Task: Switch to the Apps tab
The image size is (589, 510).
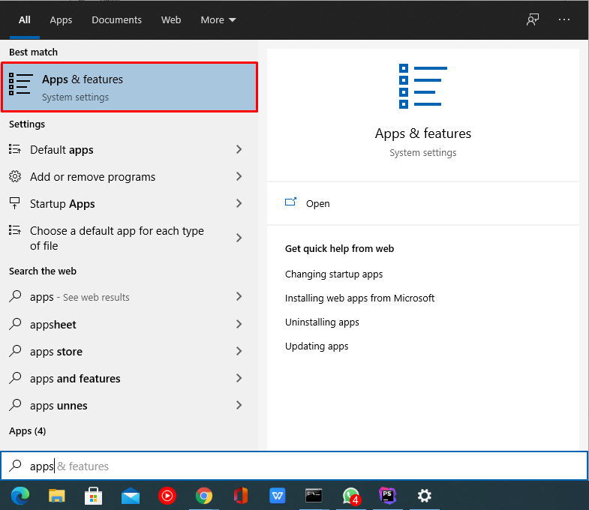Action: [x=61, y=20]
